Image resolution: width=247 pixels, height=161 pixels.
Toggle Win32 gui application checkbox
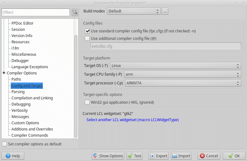click(87, 102)
